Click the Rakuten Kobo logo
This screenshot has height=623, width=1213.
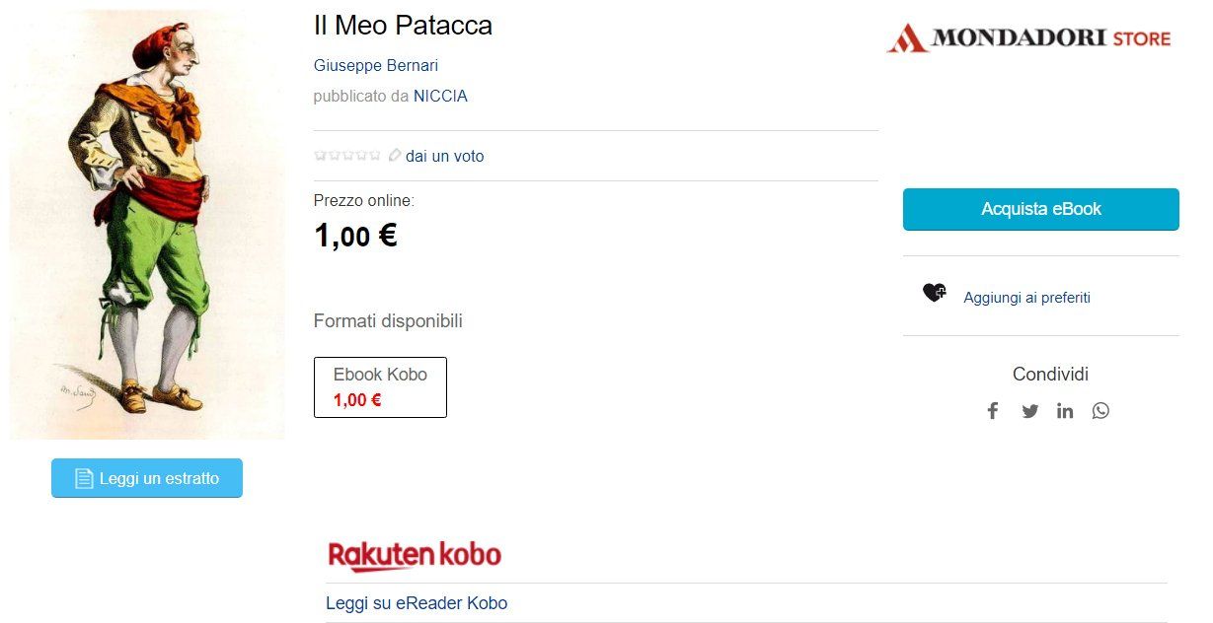tap(415, 556)
